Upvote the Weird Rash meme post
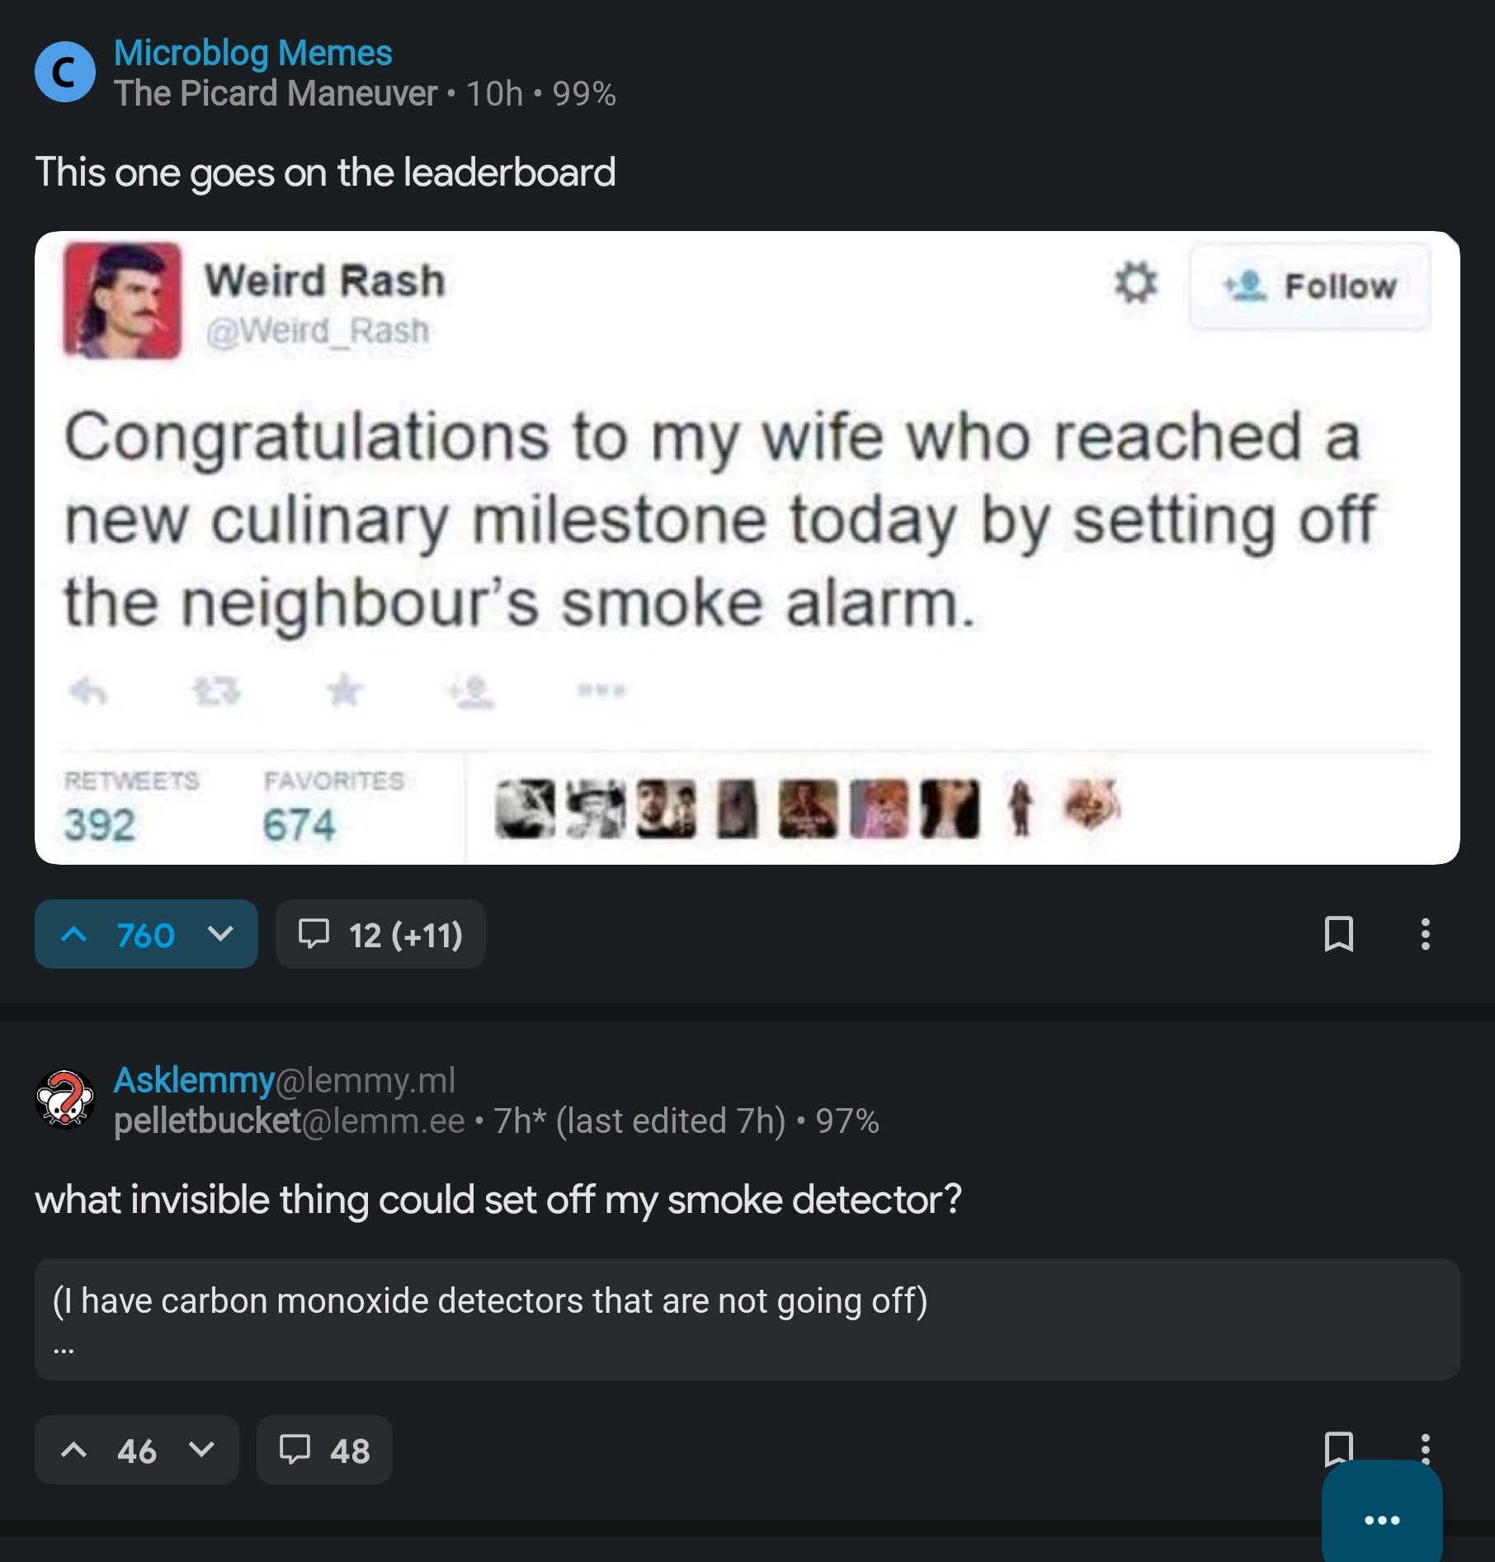Image resolution: width=1495 pixels, height=1562 pixels. point(74,934)
